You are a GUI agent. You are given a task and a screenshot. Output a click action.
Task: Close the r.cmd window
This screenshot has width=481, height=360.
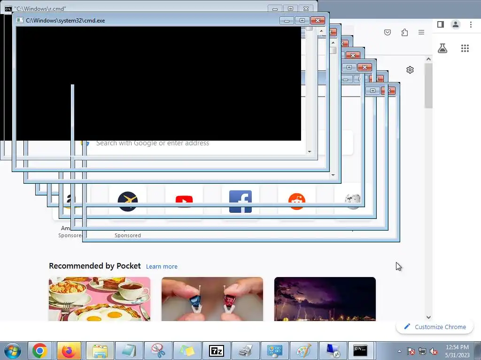(306, 8)
